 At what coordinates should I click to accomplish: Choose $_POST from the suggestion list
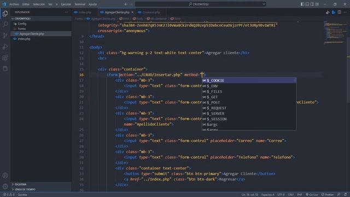(x=249, y=102)
